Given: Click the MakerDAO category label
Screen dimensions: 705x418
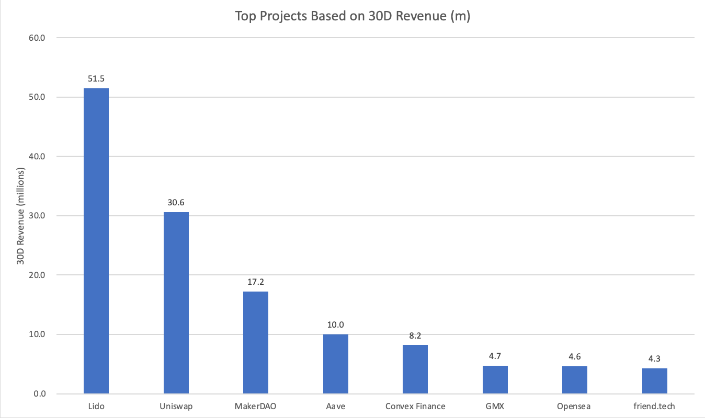Looking at the screenshot, I should (x=256, y=406).
